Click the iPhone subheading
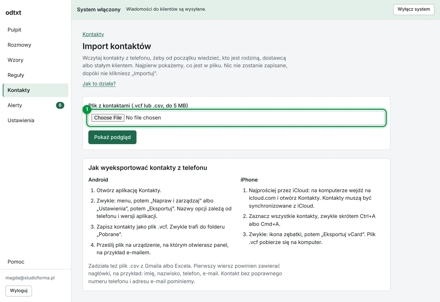440x302 pixels. point(249,180)
